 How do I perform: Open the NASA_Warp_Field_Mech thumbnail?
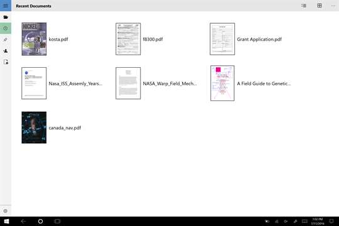pos(128,83)
